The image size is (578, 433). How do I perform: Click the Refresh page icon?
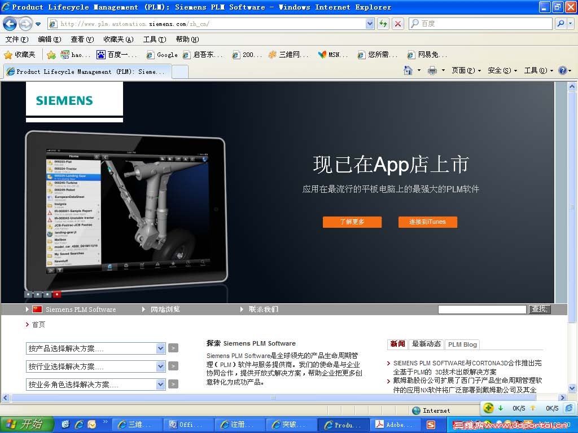(x=383, y=24)
